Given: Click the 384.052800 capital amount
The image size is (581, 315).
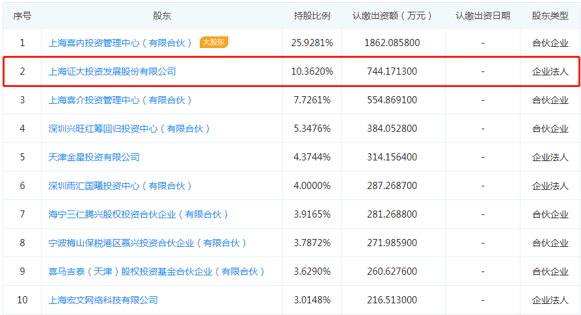Looking at the screenshot, I should pos(392,129).
